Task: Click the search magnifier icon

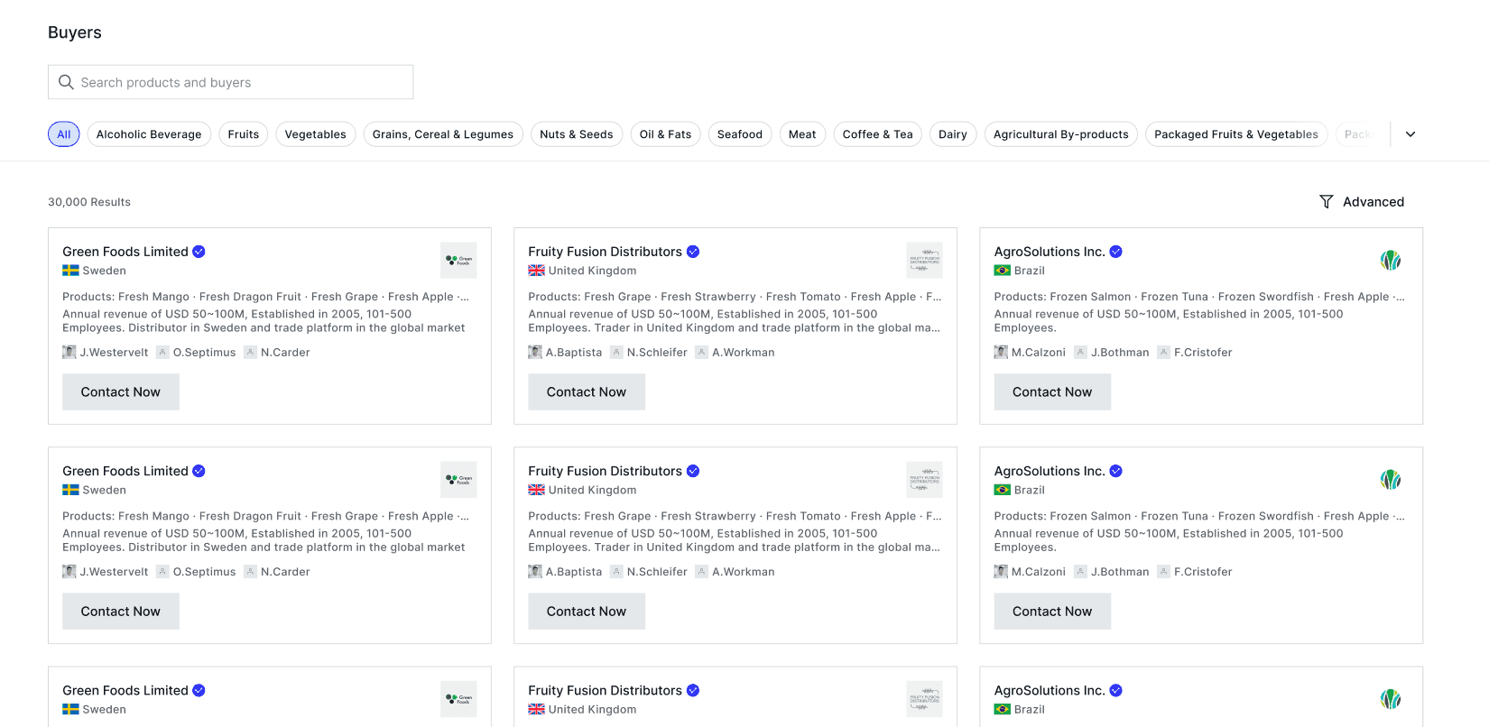Action: point(66,82)
